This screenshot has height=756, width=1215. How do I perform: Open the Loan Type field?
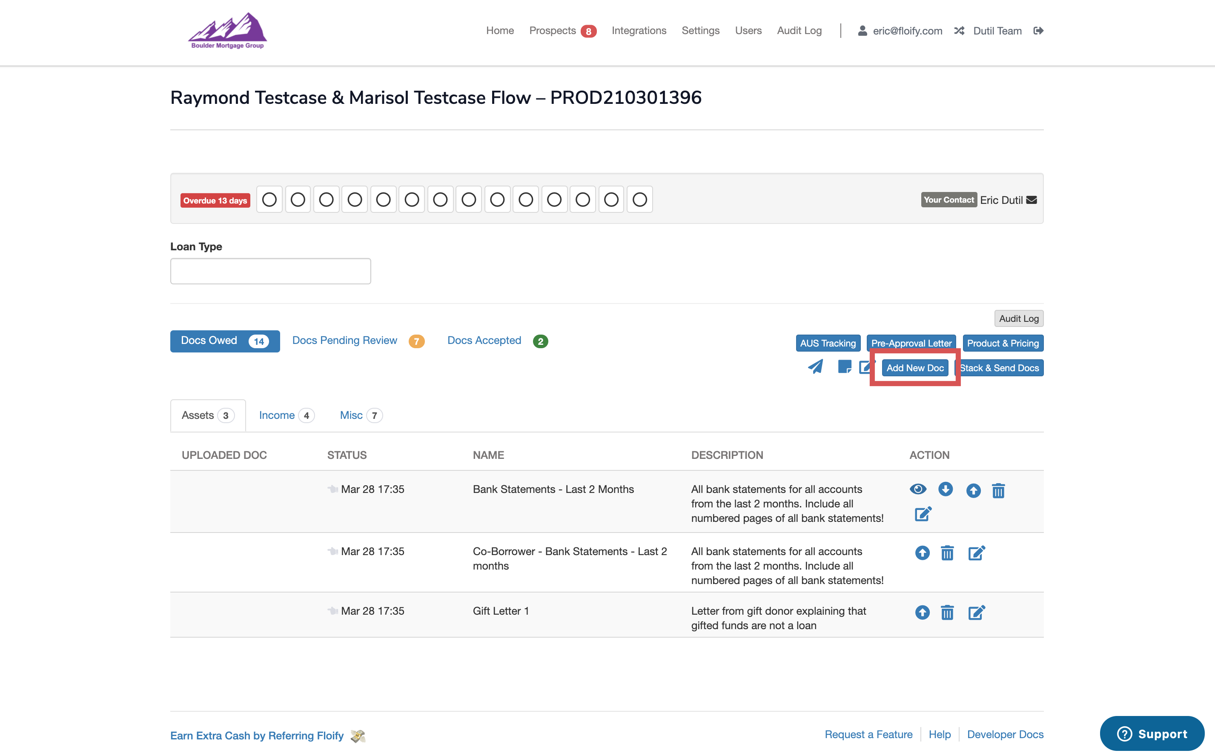tap(270, 272)
